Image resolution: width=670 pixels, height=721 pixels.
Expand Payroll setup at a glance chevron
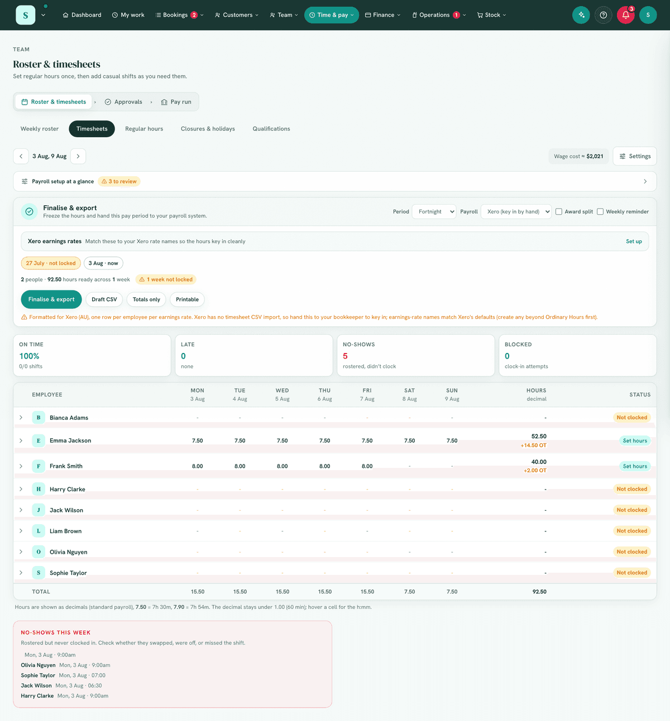click(645, 181)
